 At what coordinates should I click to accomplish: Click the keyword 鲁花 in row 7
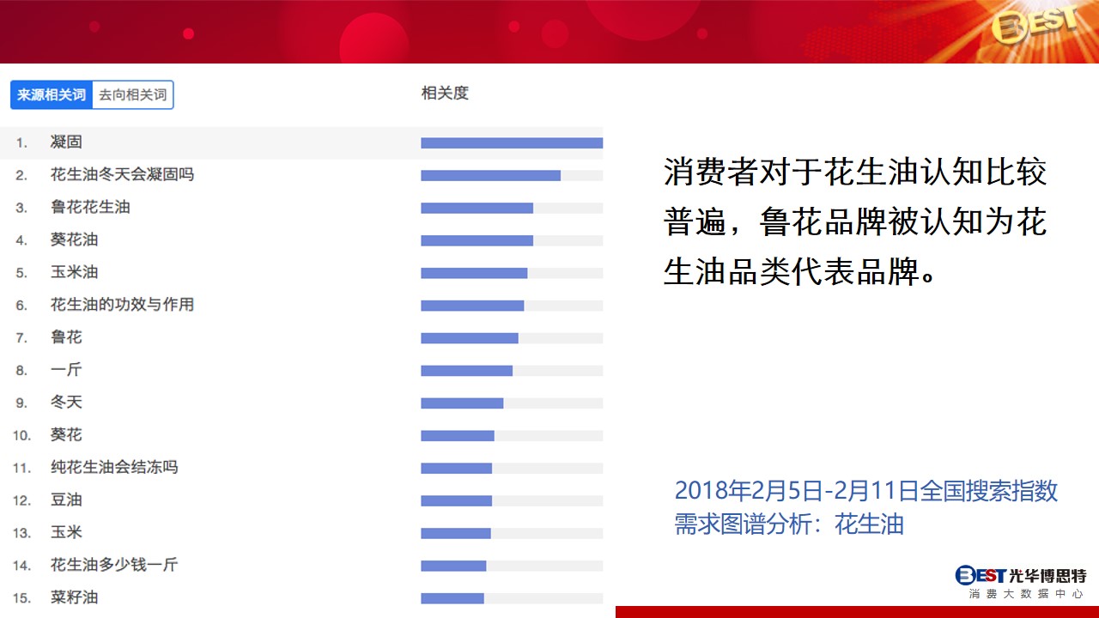(66, 337)
